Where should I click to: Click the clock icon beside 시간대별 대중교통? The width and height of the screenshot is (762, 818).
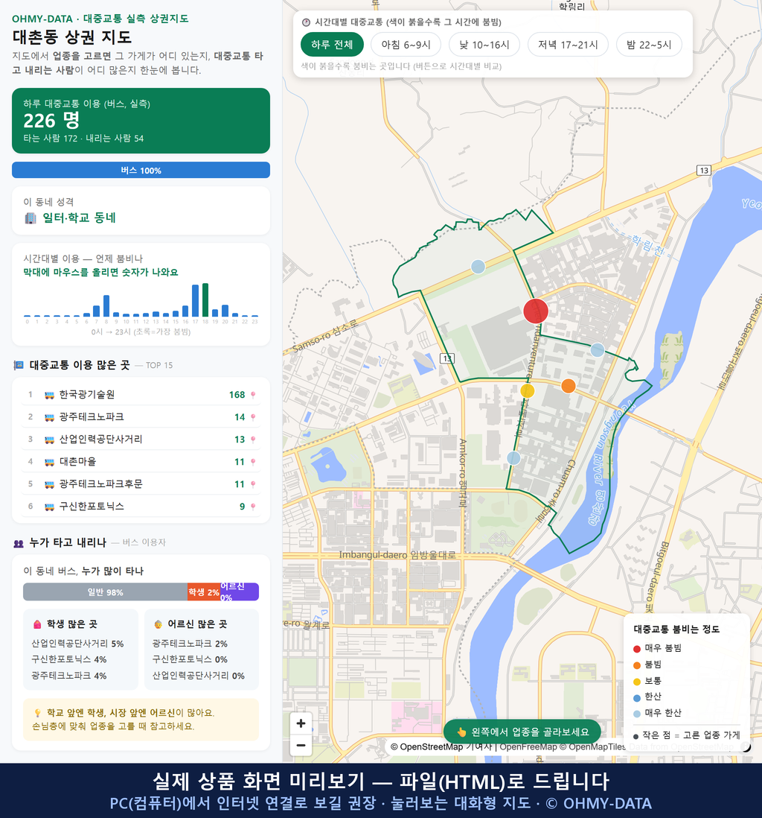click(x=306, y=22)
